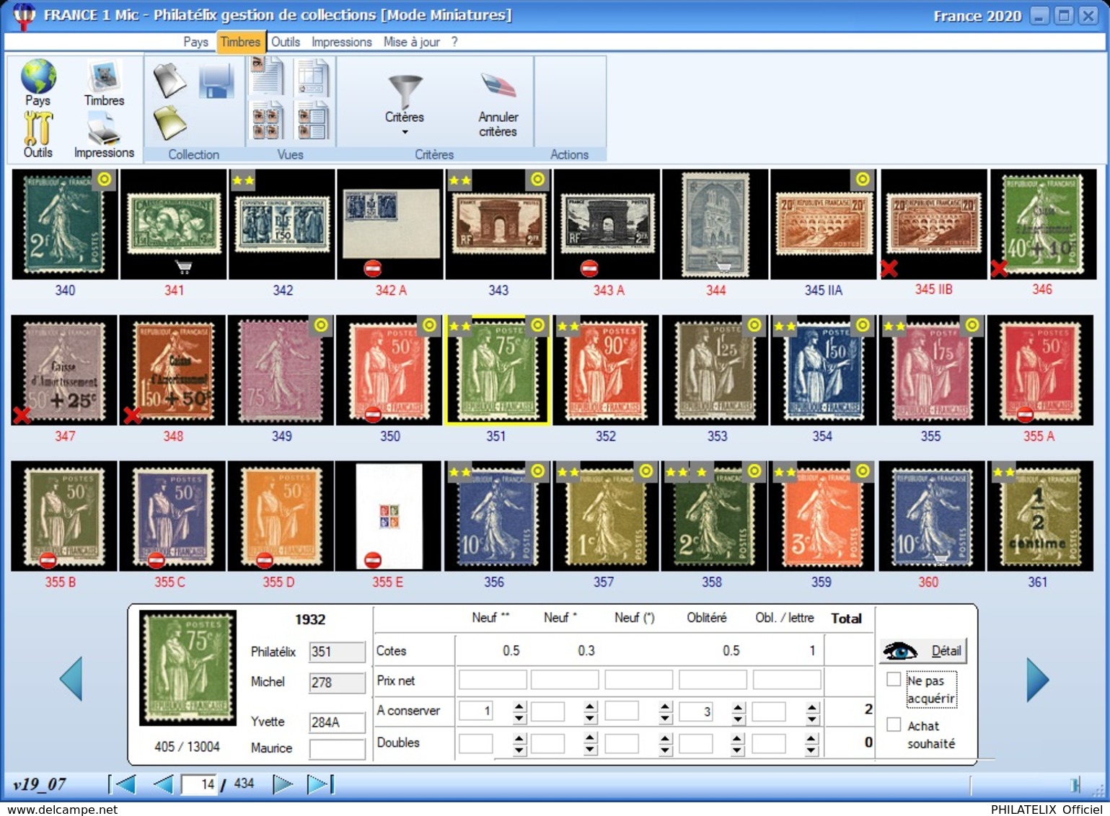Click the open collection folder icon
This screenshot has width=1110, height=816.
pos(169,80)
